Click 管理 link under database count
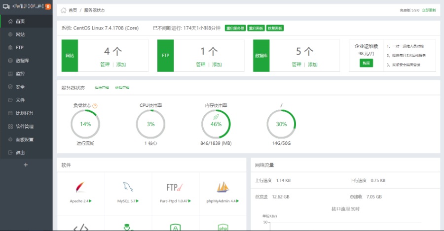The width and height of the screenshot is (444, 231). [x=296, y=65]
